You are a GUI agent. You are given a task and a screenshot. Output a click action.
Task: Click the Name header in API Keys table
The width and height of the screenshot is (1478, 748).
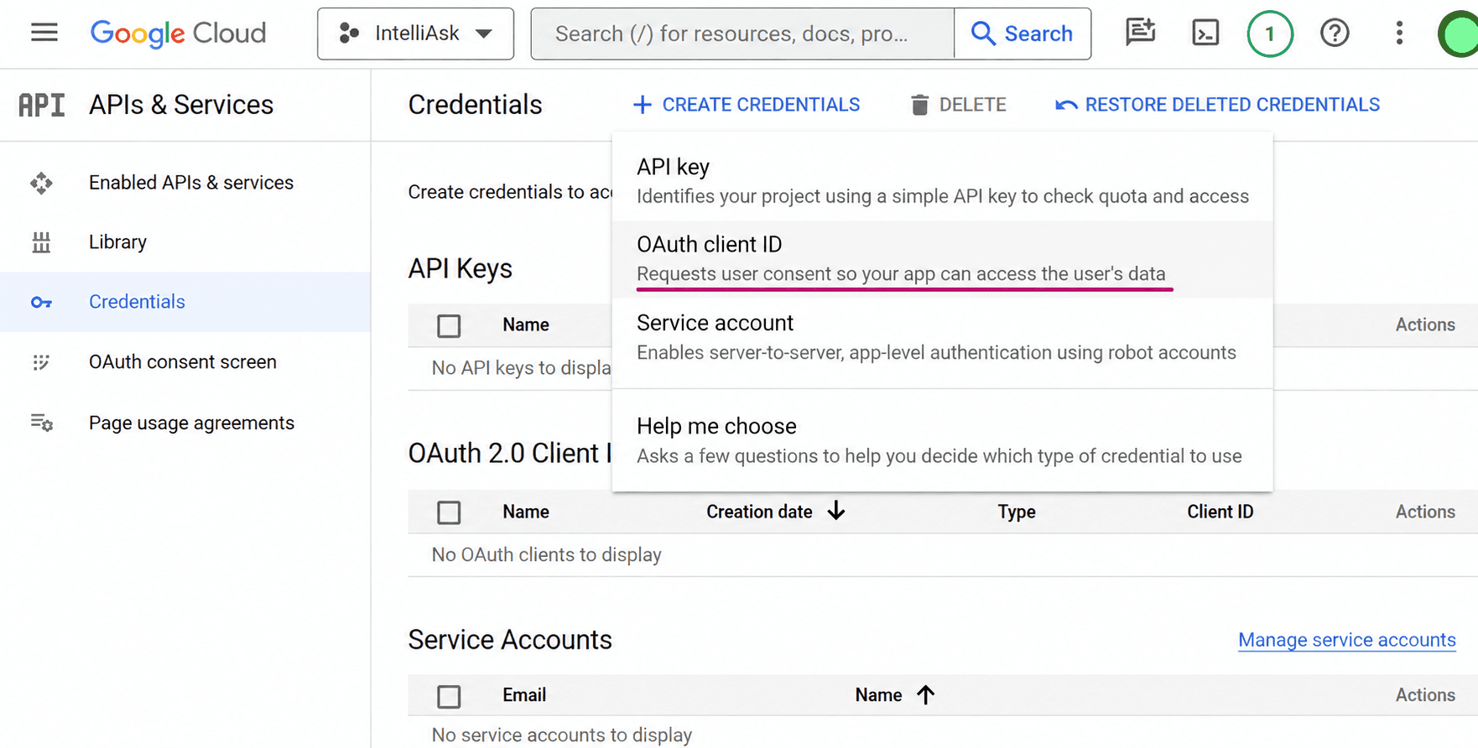pos(526,325)
